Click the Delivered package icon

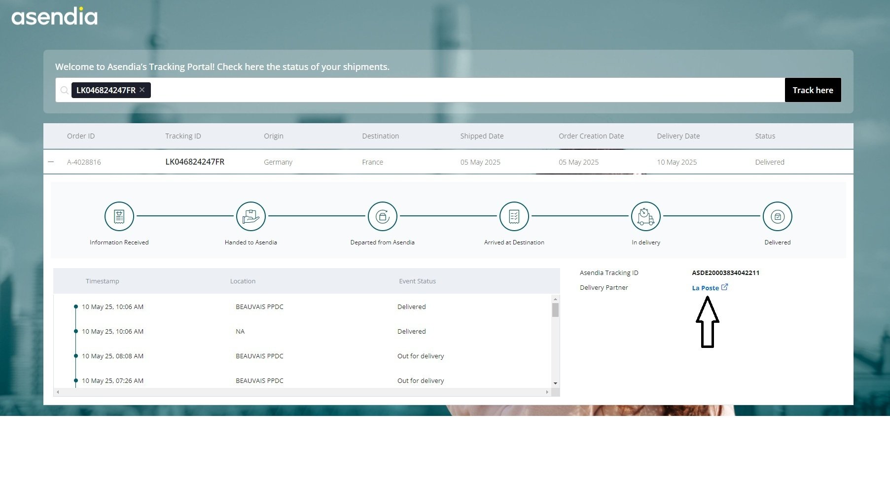click(777, 216)
